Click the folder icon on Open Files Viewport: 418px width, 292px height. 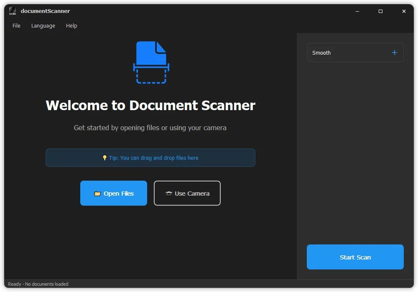tap(97, 194)
